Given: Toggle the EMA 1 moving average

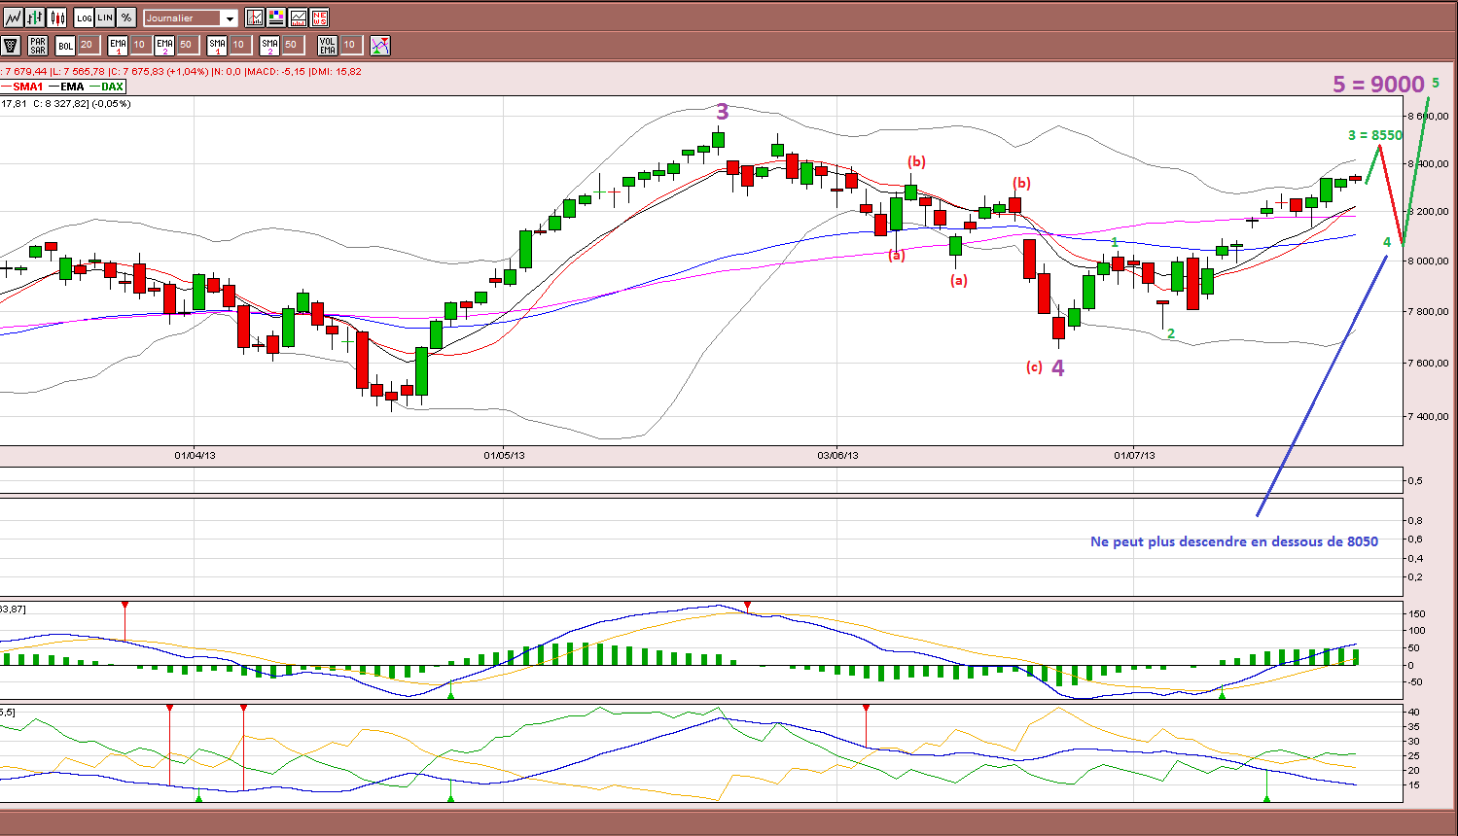Looking at the screenshot, I should coord(118,45).
